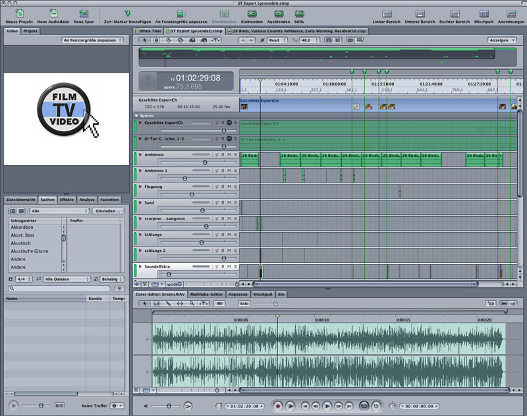Click the Solo button in file editor
The width and height of the screenshot is (527, 416).
click(244, 303)
